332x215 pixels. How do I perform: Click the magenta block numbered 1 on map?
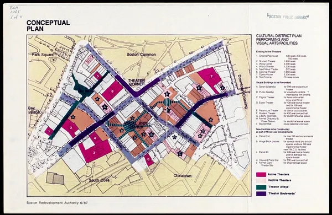[49, 131]
